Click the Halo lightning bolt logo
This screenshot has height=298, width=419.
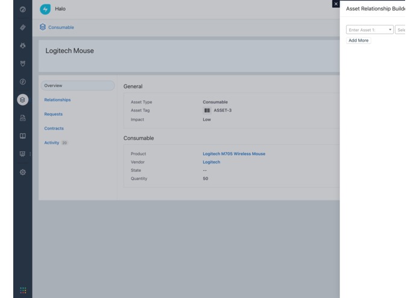click(x=45, y=9)
